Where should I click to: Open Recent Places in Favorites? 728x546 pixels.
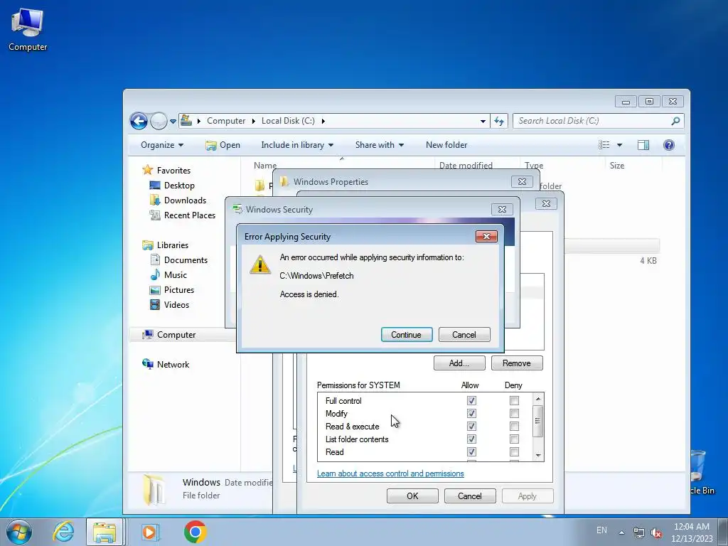183,215
